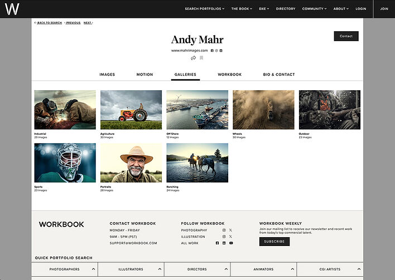Open Workbook Illustration X icon
Viewport: 395px width, 280px height.
tap(230, 237)
